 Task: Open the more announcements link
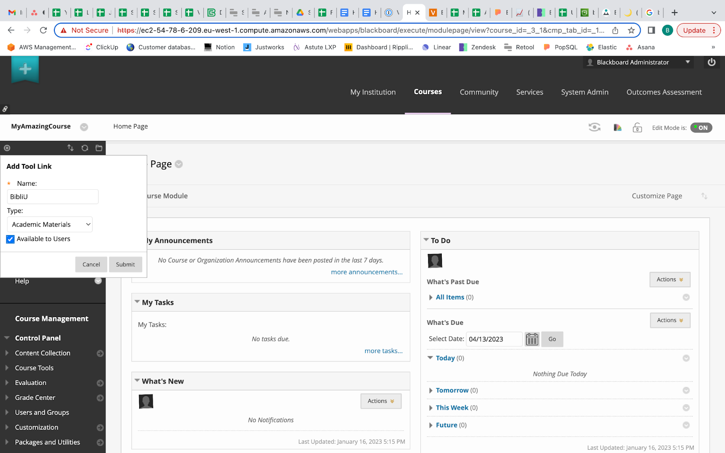(x=367, y=272)
